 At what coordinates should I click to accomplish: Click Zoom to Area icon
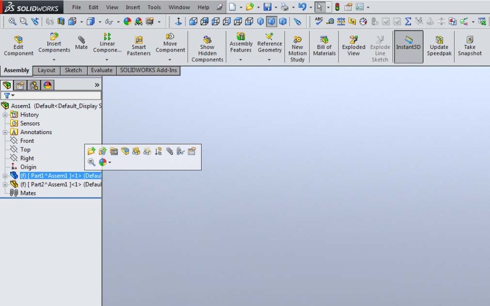coord(23,21)
